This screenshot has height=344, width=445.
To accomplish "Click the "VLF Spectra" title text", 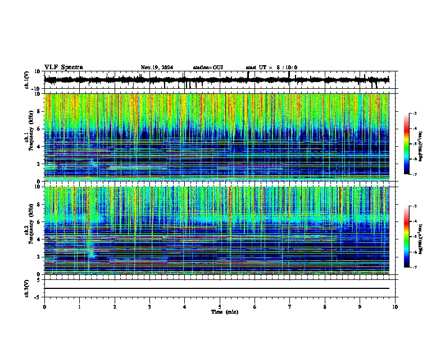I will point(63,67).
